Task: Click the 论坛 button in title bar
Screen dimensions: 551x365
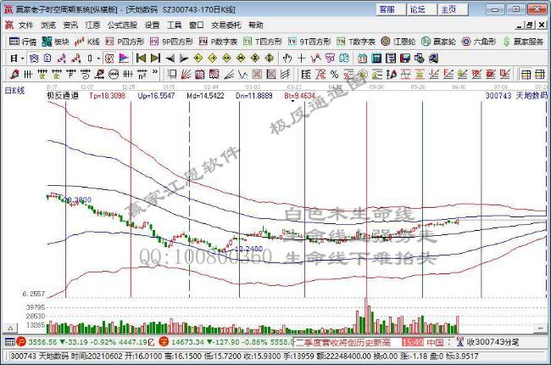Action: tap(422, 9)
